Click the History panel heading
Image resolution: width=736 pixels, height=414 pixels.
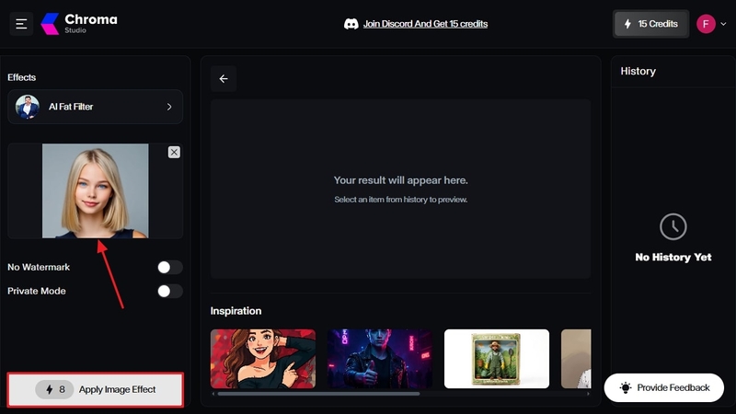[638, 72]
